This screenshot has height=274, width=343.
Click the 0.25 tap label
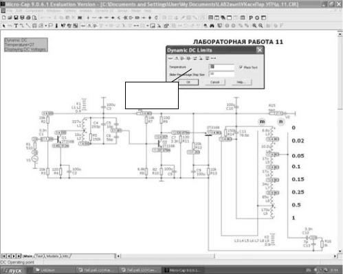tap(298, 192)
